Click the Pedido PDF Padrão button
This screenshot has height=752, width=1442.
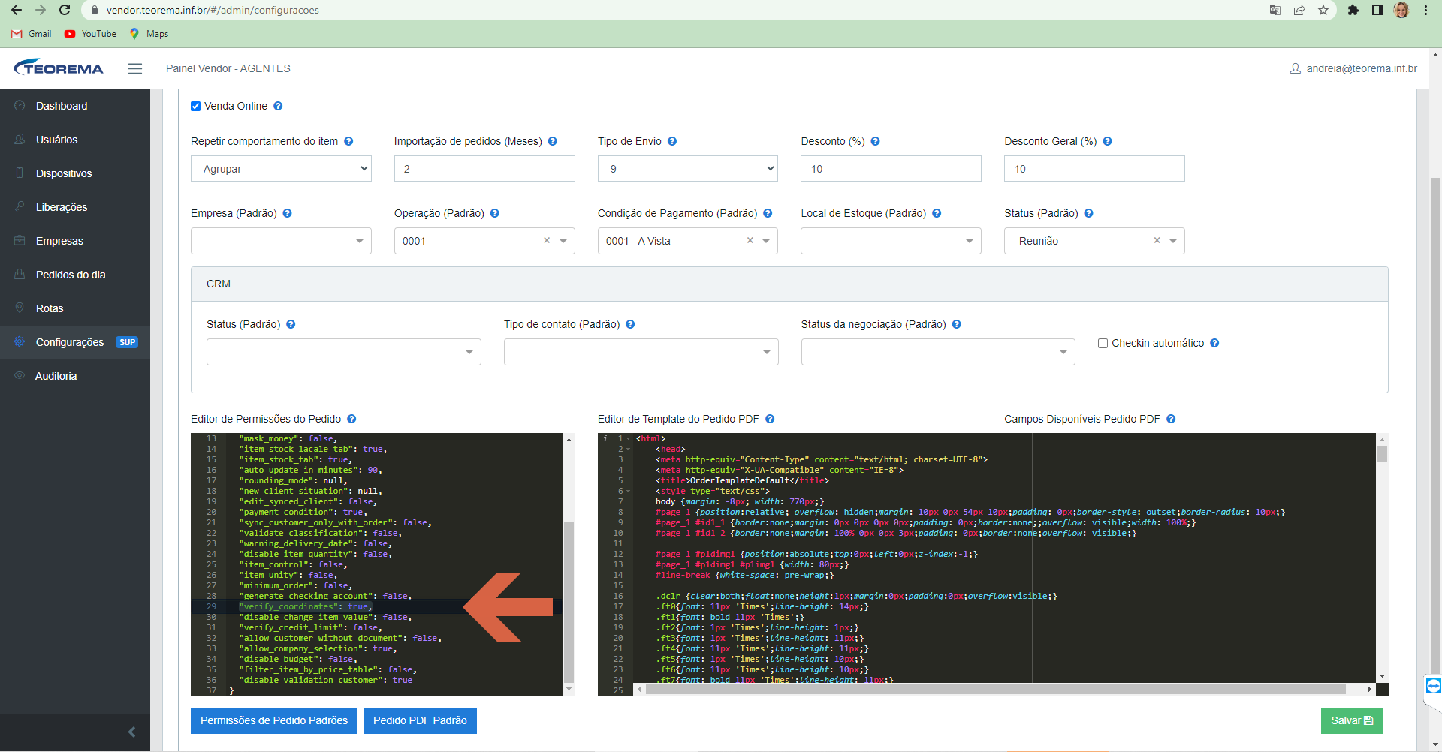coord(420,720)
